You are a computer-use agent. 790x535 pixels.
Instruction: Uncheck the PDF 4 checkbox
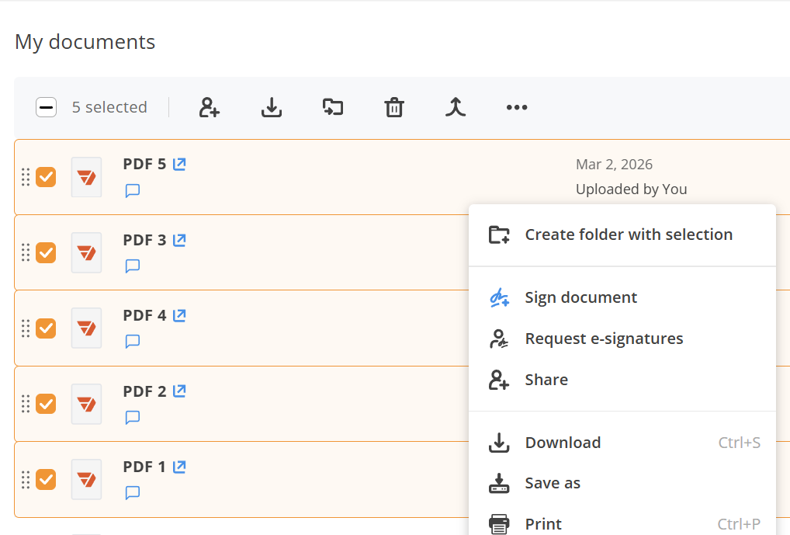pos(46,328)
